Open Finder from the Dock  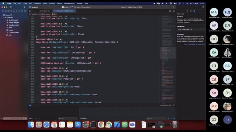pos(31,125)
